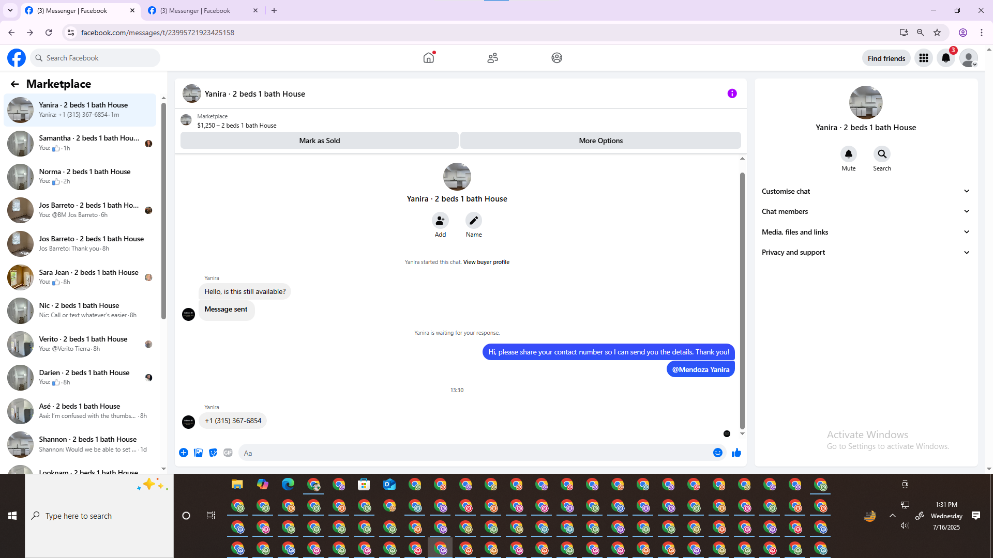
Task: Click Find friends button
Action: [x=886, y=58]
